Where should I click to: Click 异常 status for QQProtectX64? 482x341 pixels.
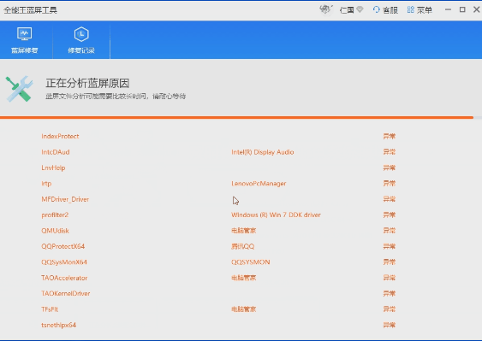pyautogui.click(x=390, y=246)
